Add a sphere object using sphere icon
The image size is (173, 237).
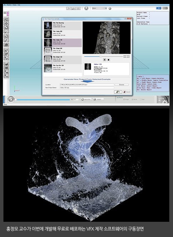[6, 64]
